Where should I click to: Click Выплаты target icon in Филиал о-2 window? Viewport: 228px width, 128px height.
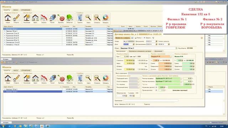[x=61, y=78]
